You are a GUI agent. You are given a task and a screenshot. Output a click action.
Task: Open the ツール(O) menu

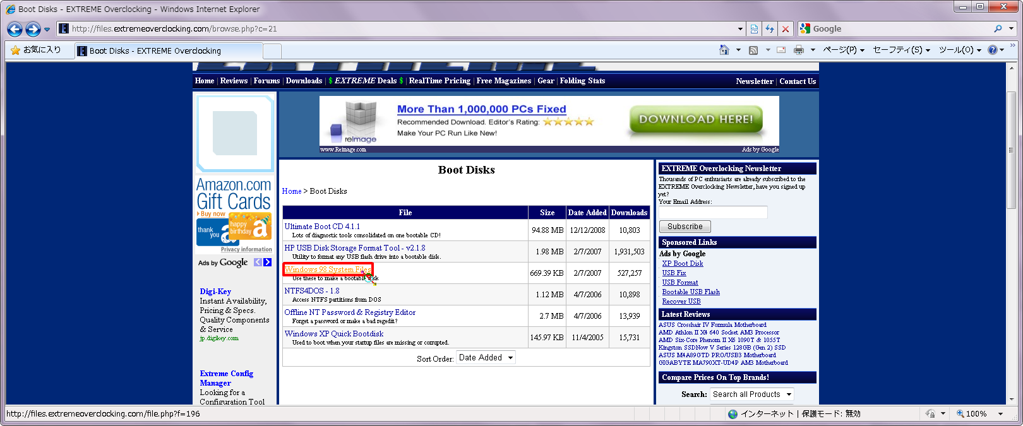pyautogui.click(x=960, y=50)
